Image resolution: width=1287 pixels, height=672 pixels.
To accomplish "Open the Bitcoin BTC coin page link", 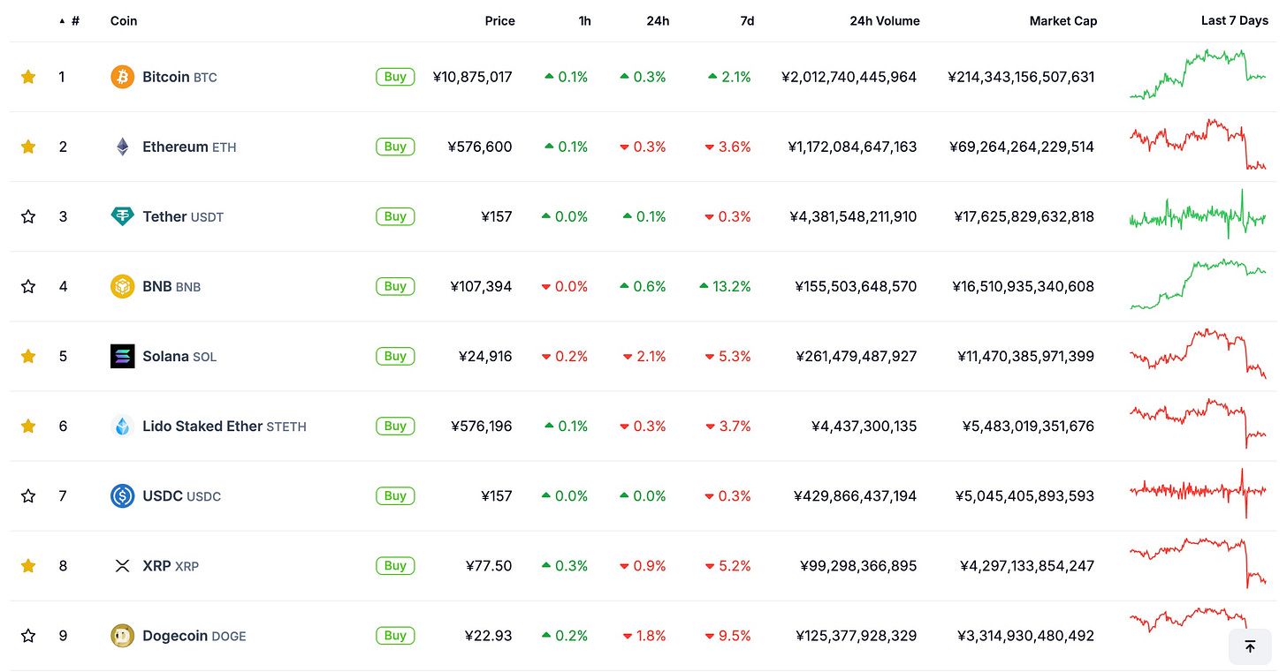I will (x=179, y=77).
